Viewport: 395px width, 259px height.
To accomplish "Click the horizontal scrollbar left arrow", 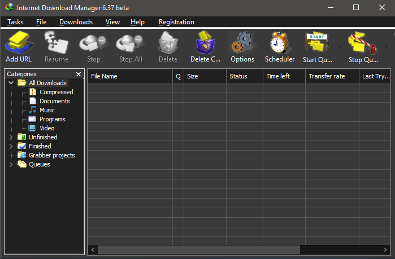I will (93, 250).
